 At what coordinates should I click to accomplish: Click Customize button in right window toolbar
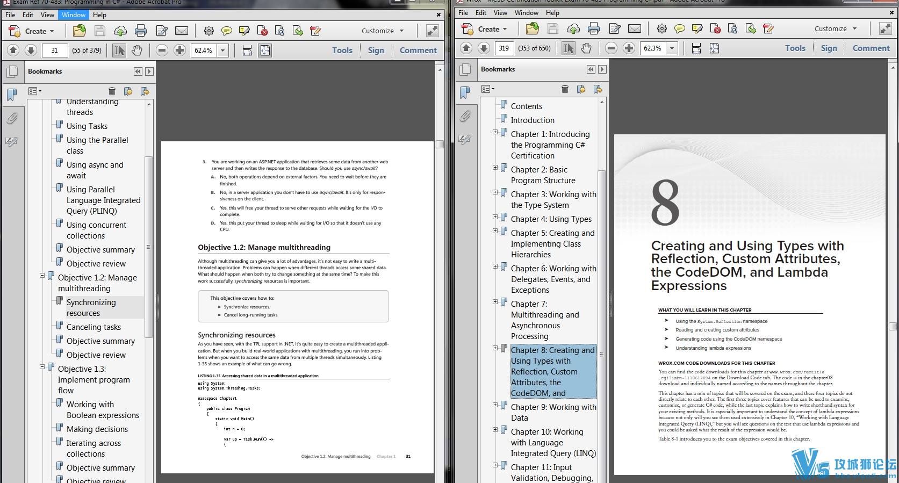click(836, 28)
